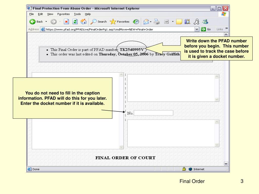The image size is (259, 194).
Task: Open the File menu
Action: (31, 14)
